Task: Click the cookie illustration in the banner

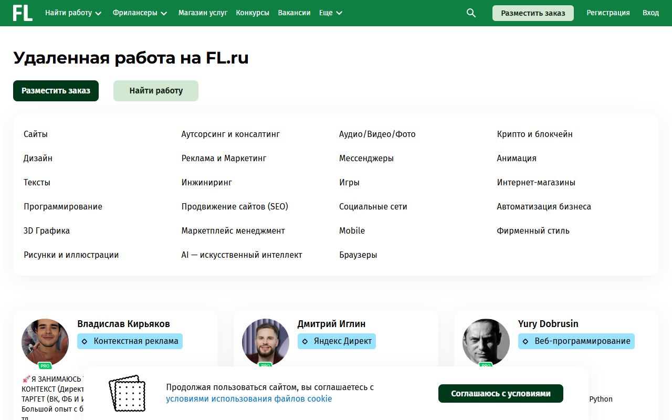Action: (127, 393)
